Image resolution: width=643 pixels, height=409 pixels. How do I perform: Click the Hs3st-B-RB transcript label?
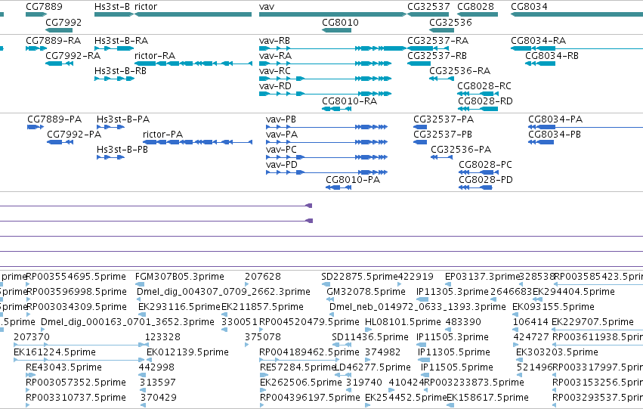tap(120, 70)
